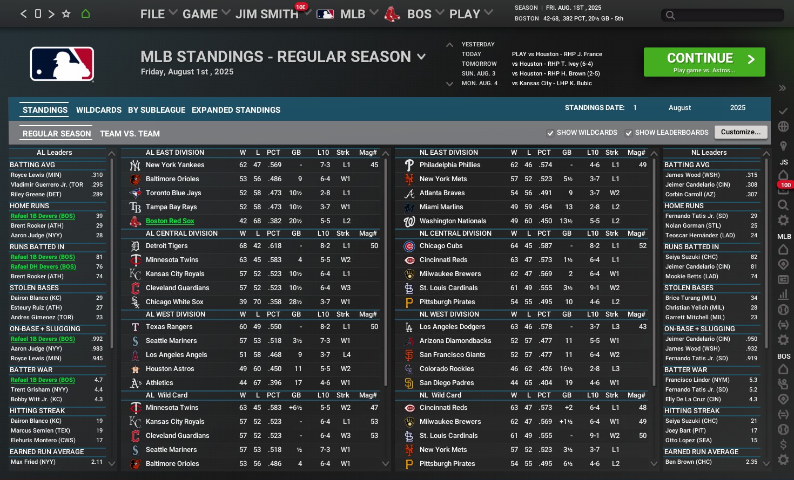Collapse the right sidebar with double-chevron icon

click(782, 88)
